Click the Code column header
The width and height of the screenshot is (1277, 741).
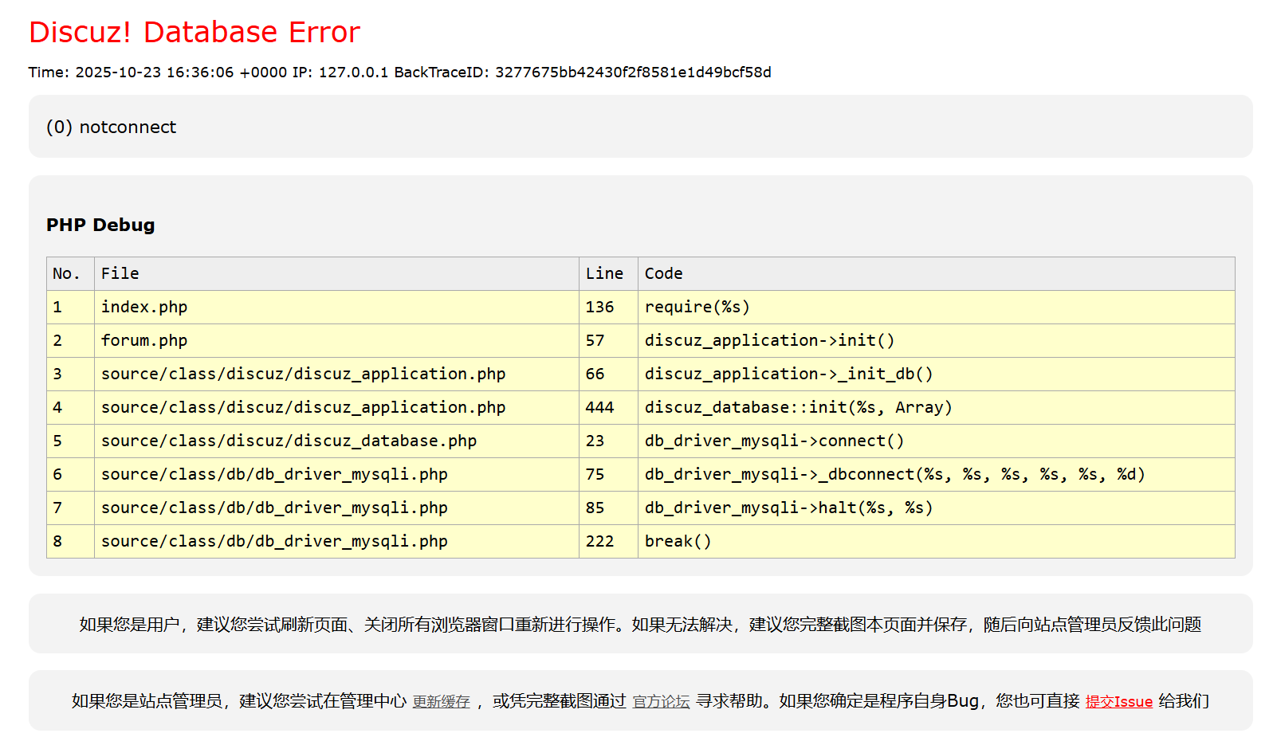(663, 274)
